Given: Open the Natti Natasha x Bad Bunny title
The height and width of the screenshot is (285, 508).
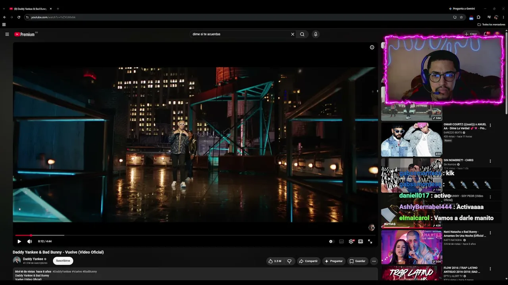Looking at the screenshot, I should (x=465, y=234).
